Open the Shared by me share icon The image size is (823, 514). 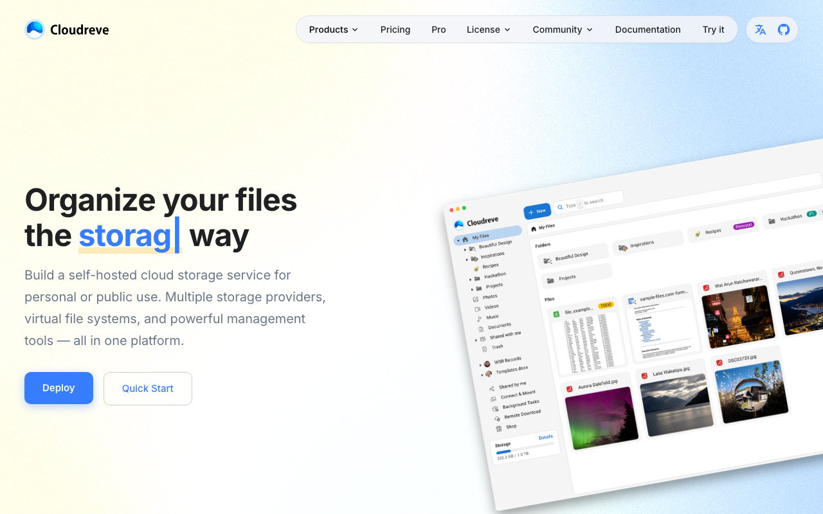pyautogui.click(x=492, y=388)
